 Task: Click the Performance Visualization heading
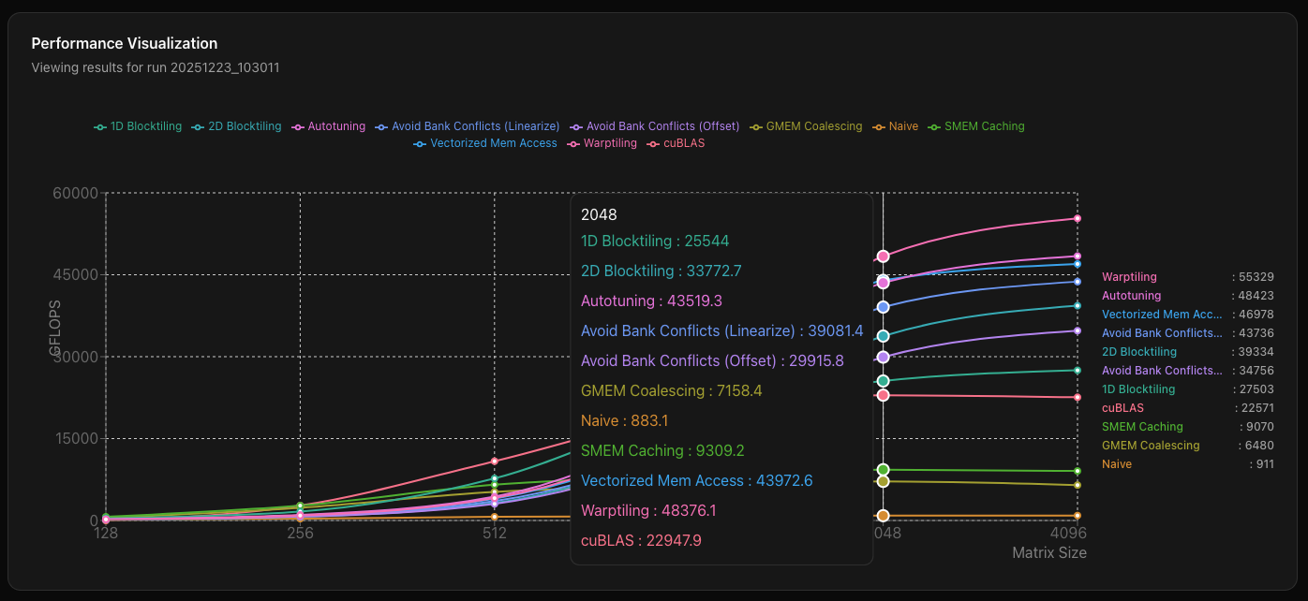tap(125, 43)
